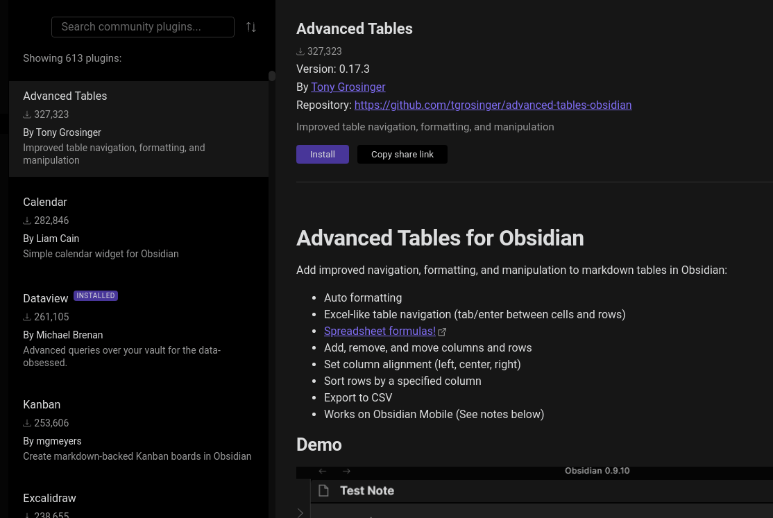Click into the Search community plugins field
773x518 pixels.
tap(142, 26)
